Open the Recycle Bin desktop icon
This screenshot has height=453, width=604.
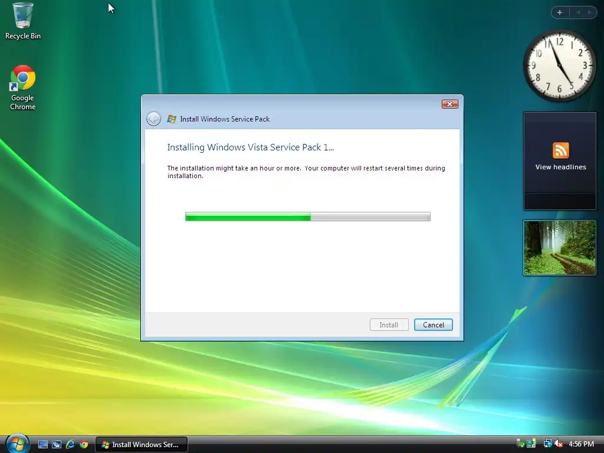(23, 21)
